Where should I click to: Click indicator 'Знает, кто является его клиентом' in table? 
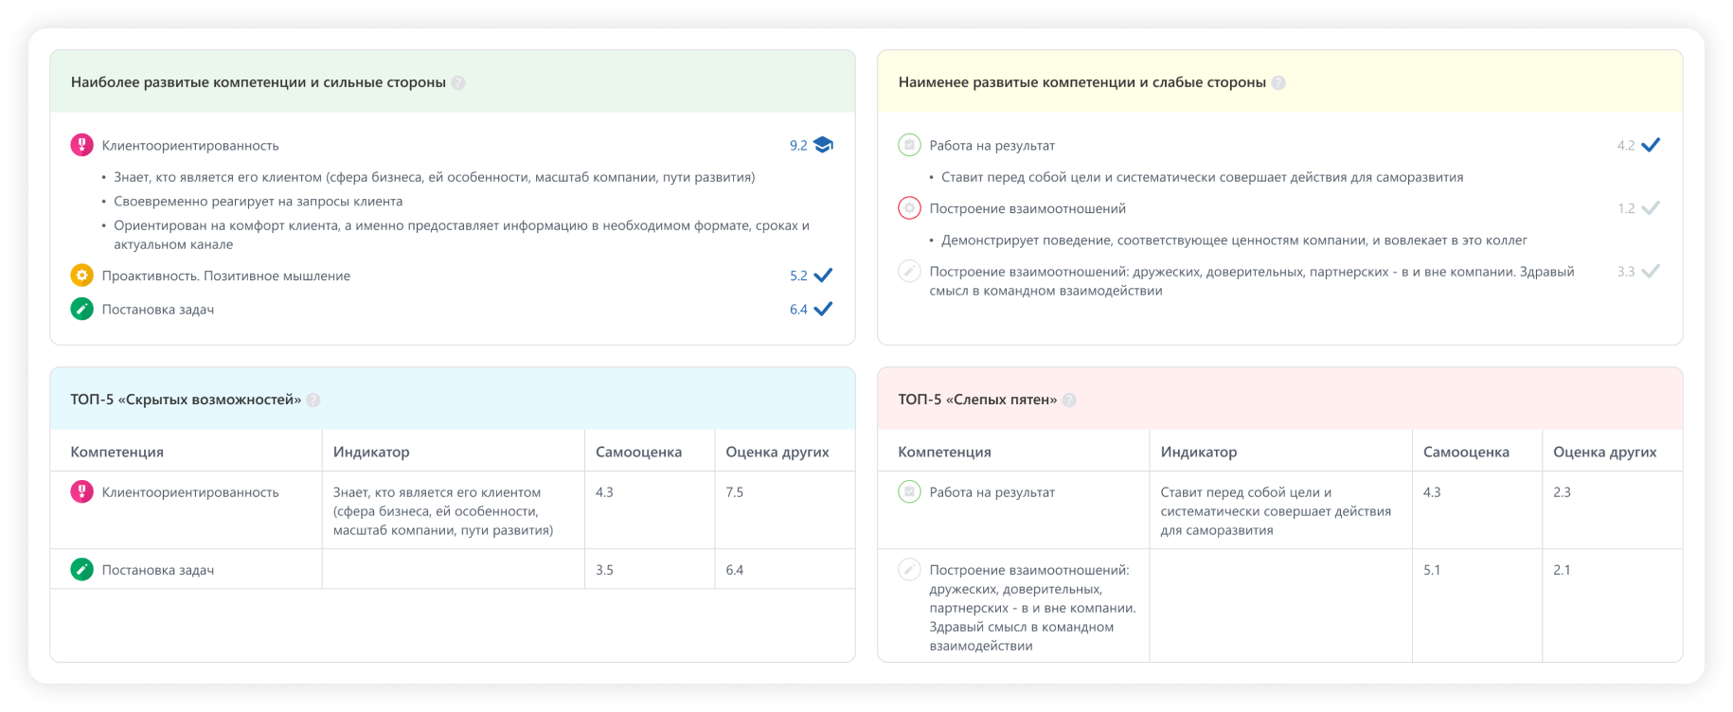443,511
